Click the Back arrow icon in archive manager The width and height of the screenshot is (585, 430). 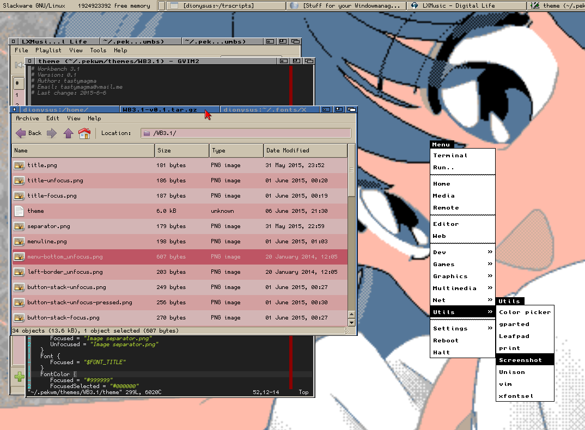point(21,133)
